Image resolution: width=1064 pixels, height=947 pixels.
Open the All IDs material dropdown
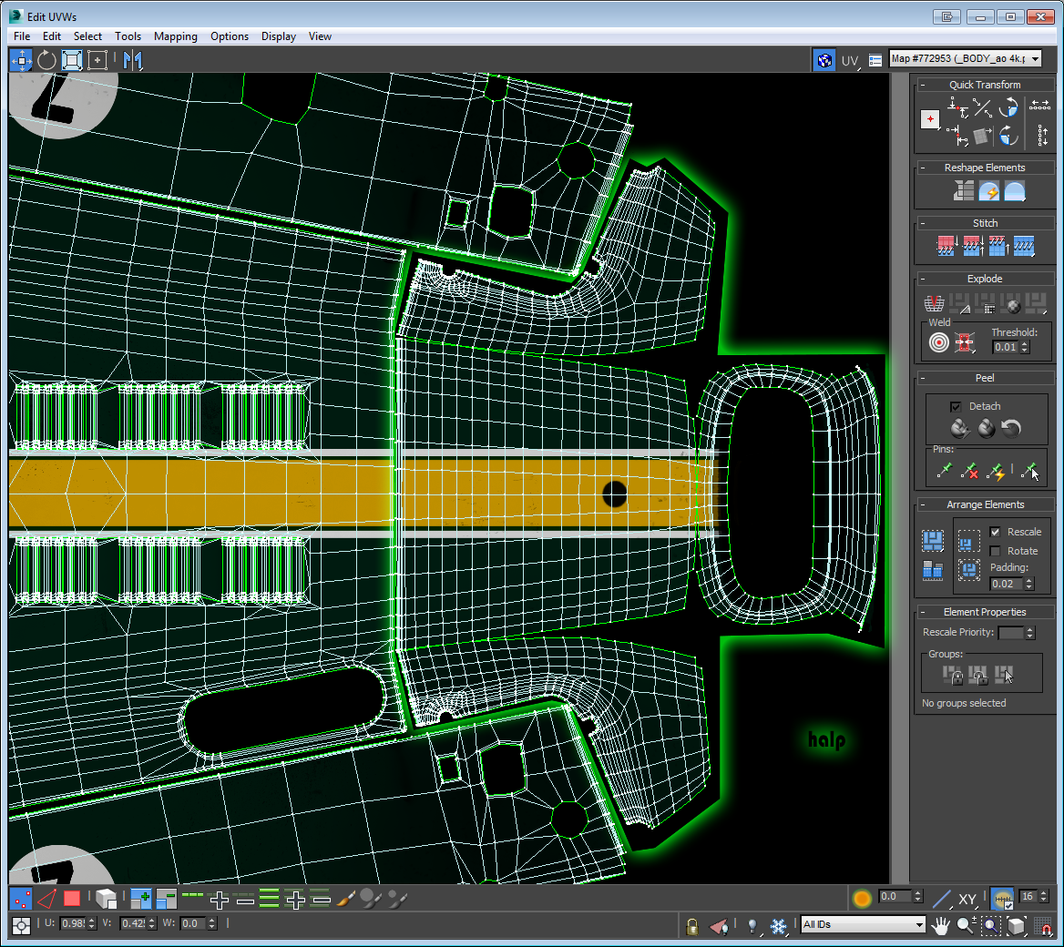tap(862, 925)
